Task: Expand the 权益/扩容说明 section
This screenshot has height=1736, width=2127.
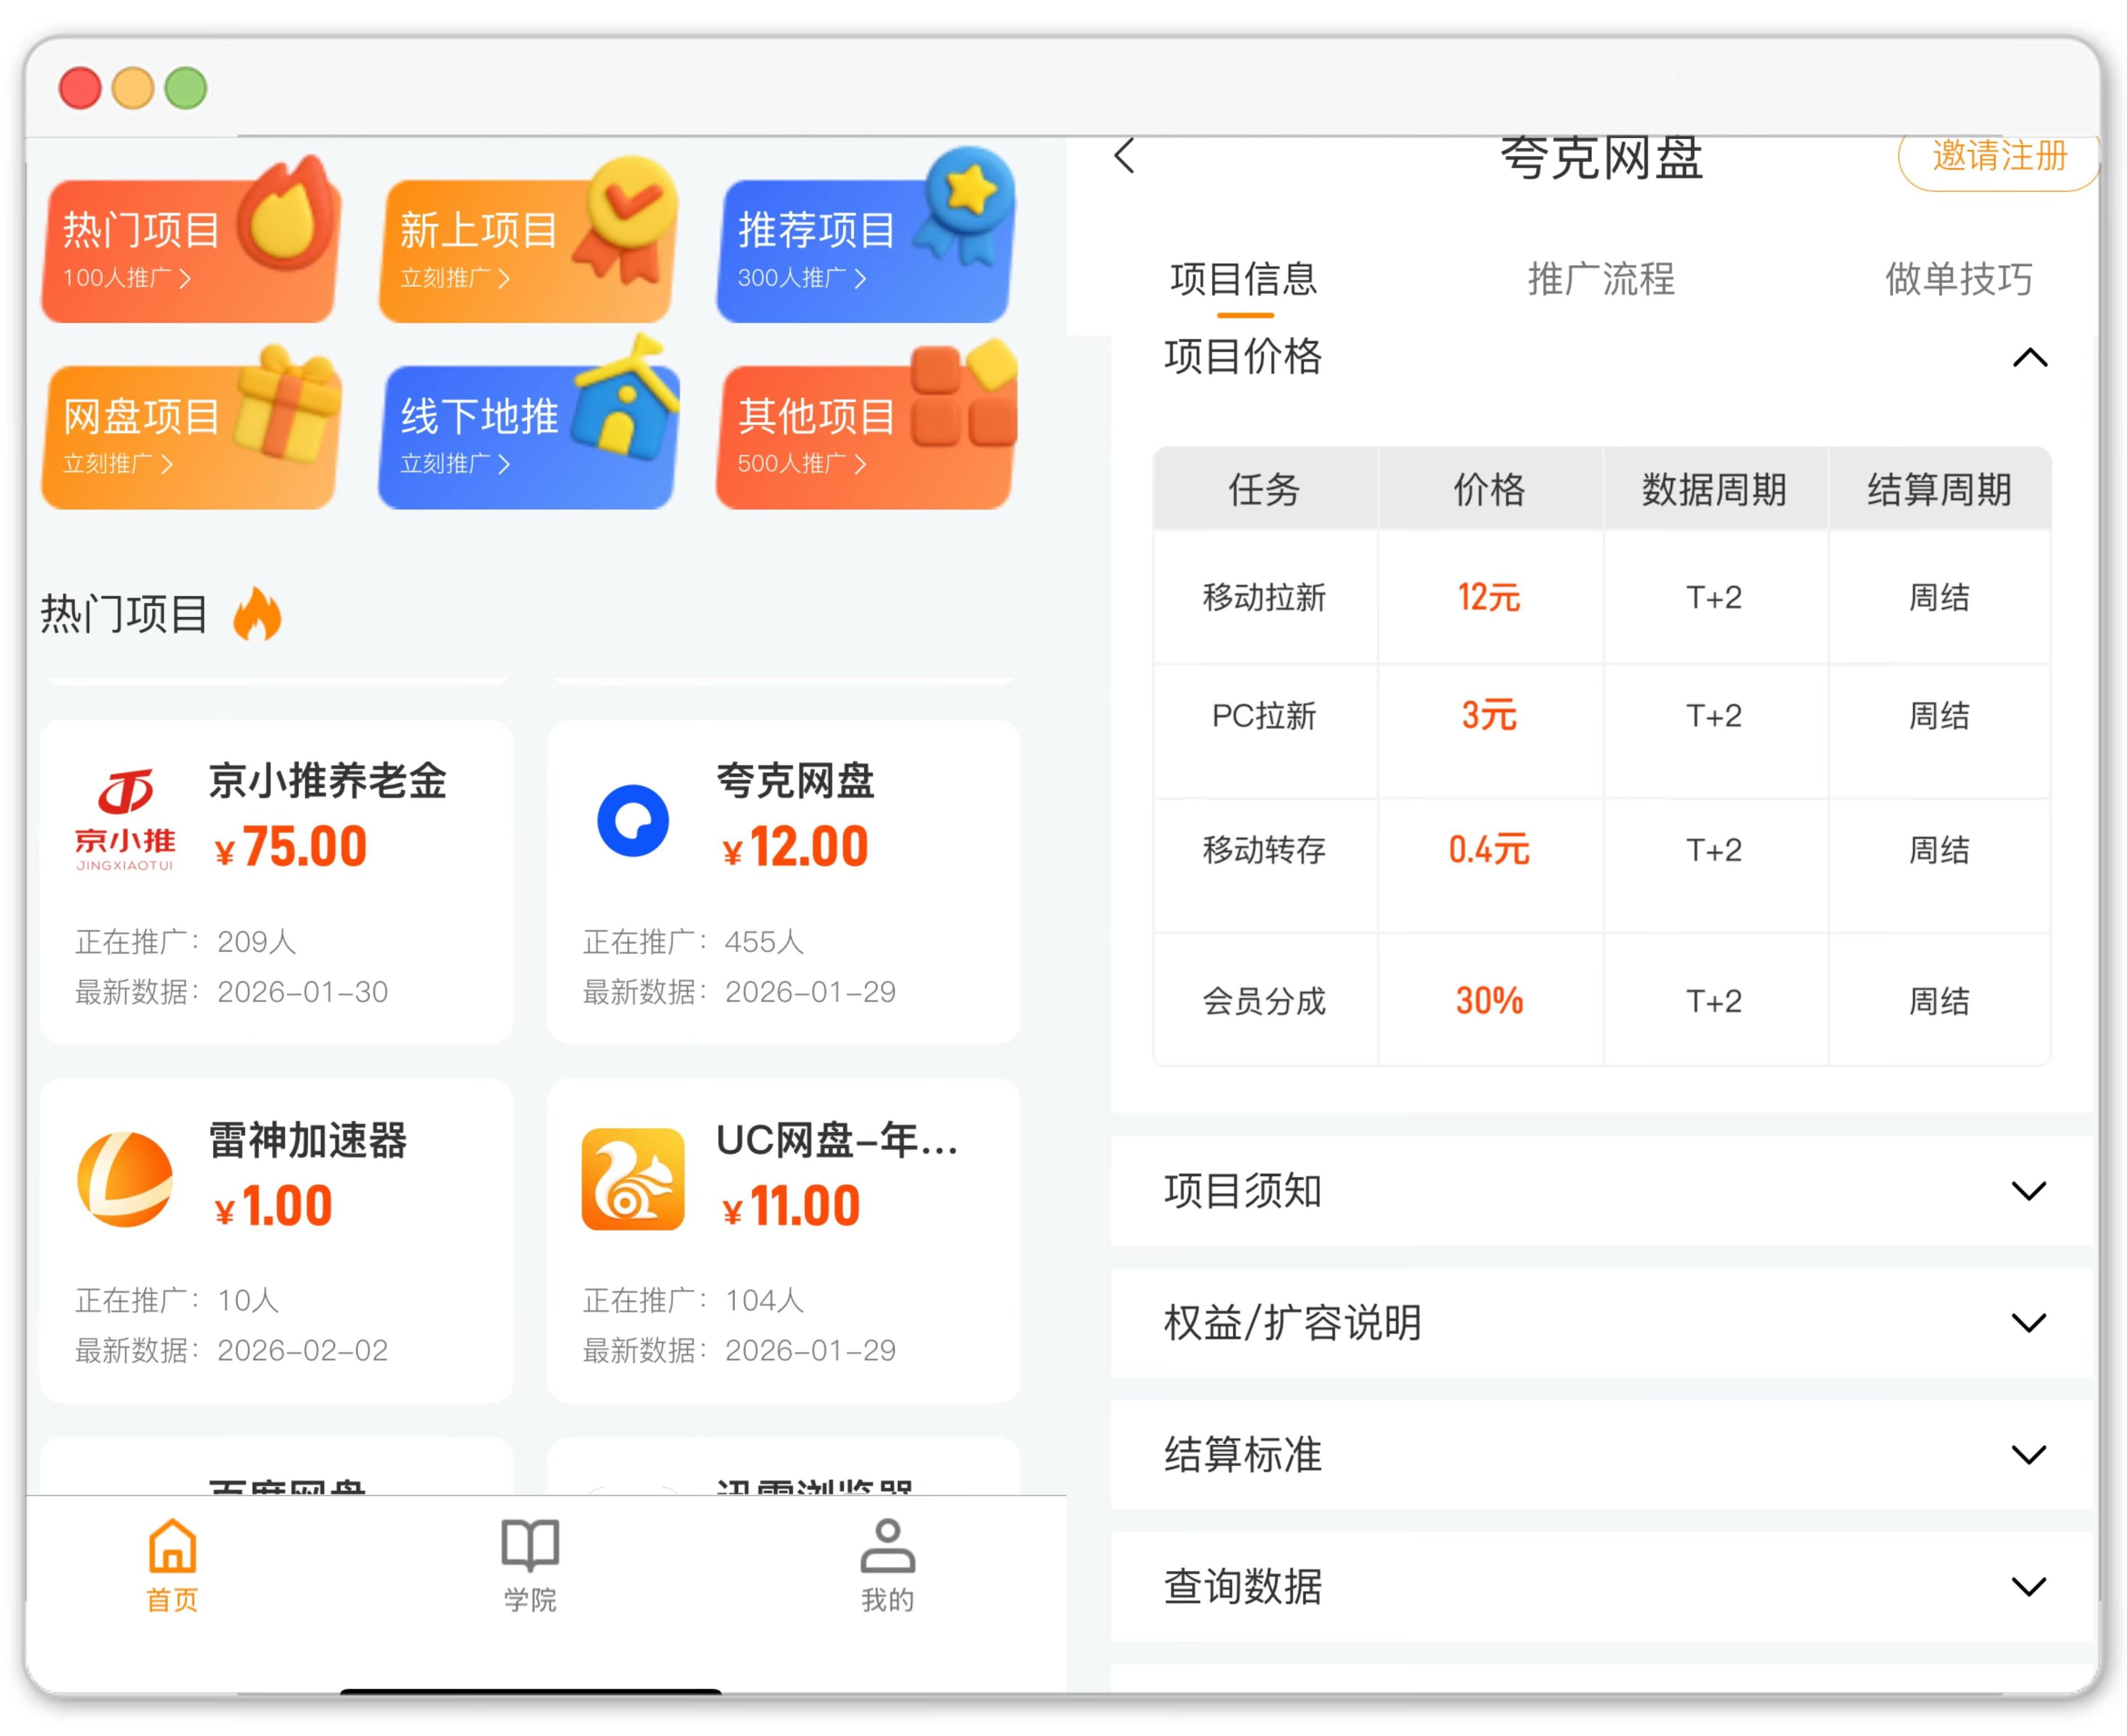Action: (2028, 1322)
